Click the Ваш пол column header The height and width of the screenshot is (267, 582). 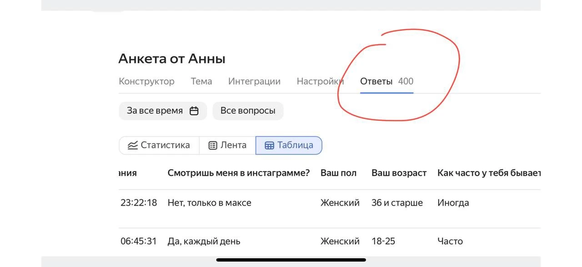point(339,173)
